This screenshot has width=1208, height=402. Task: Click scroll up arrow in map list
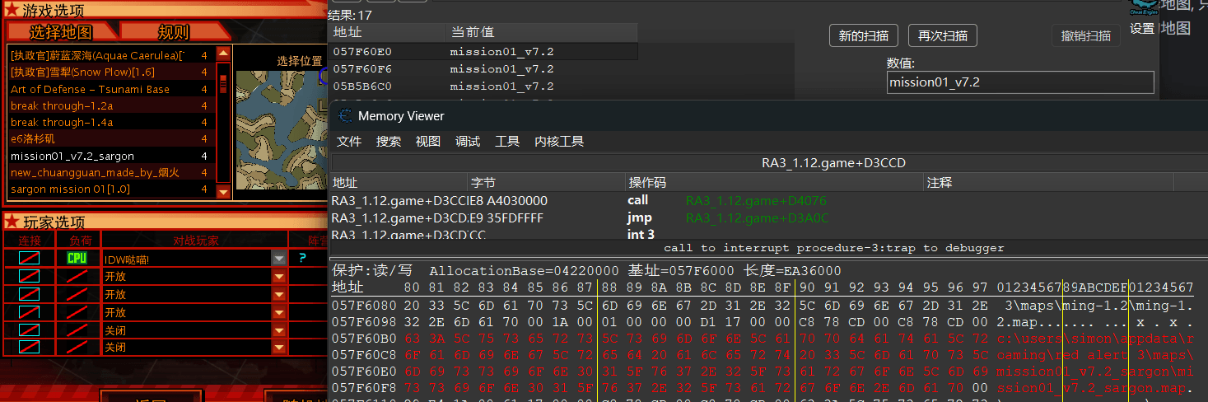[x=223, y=54]
